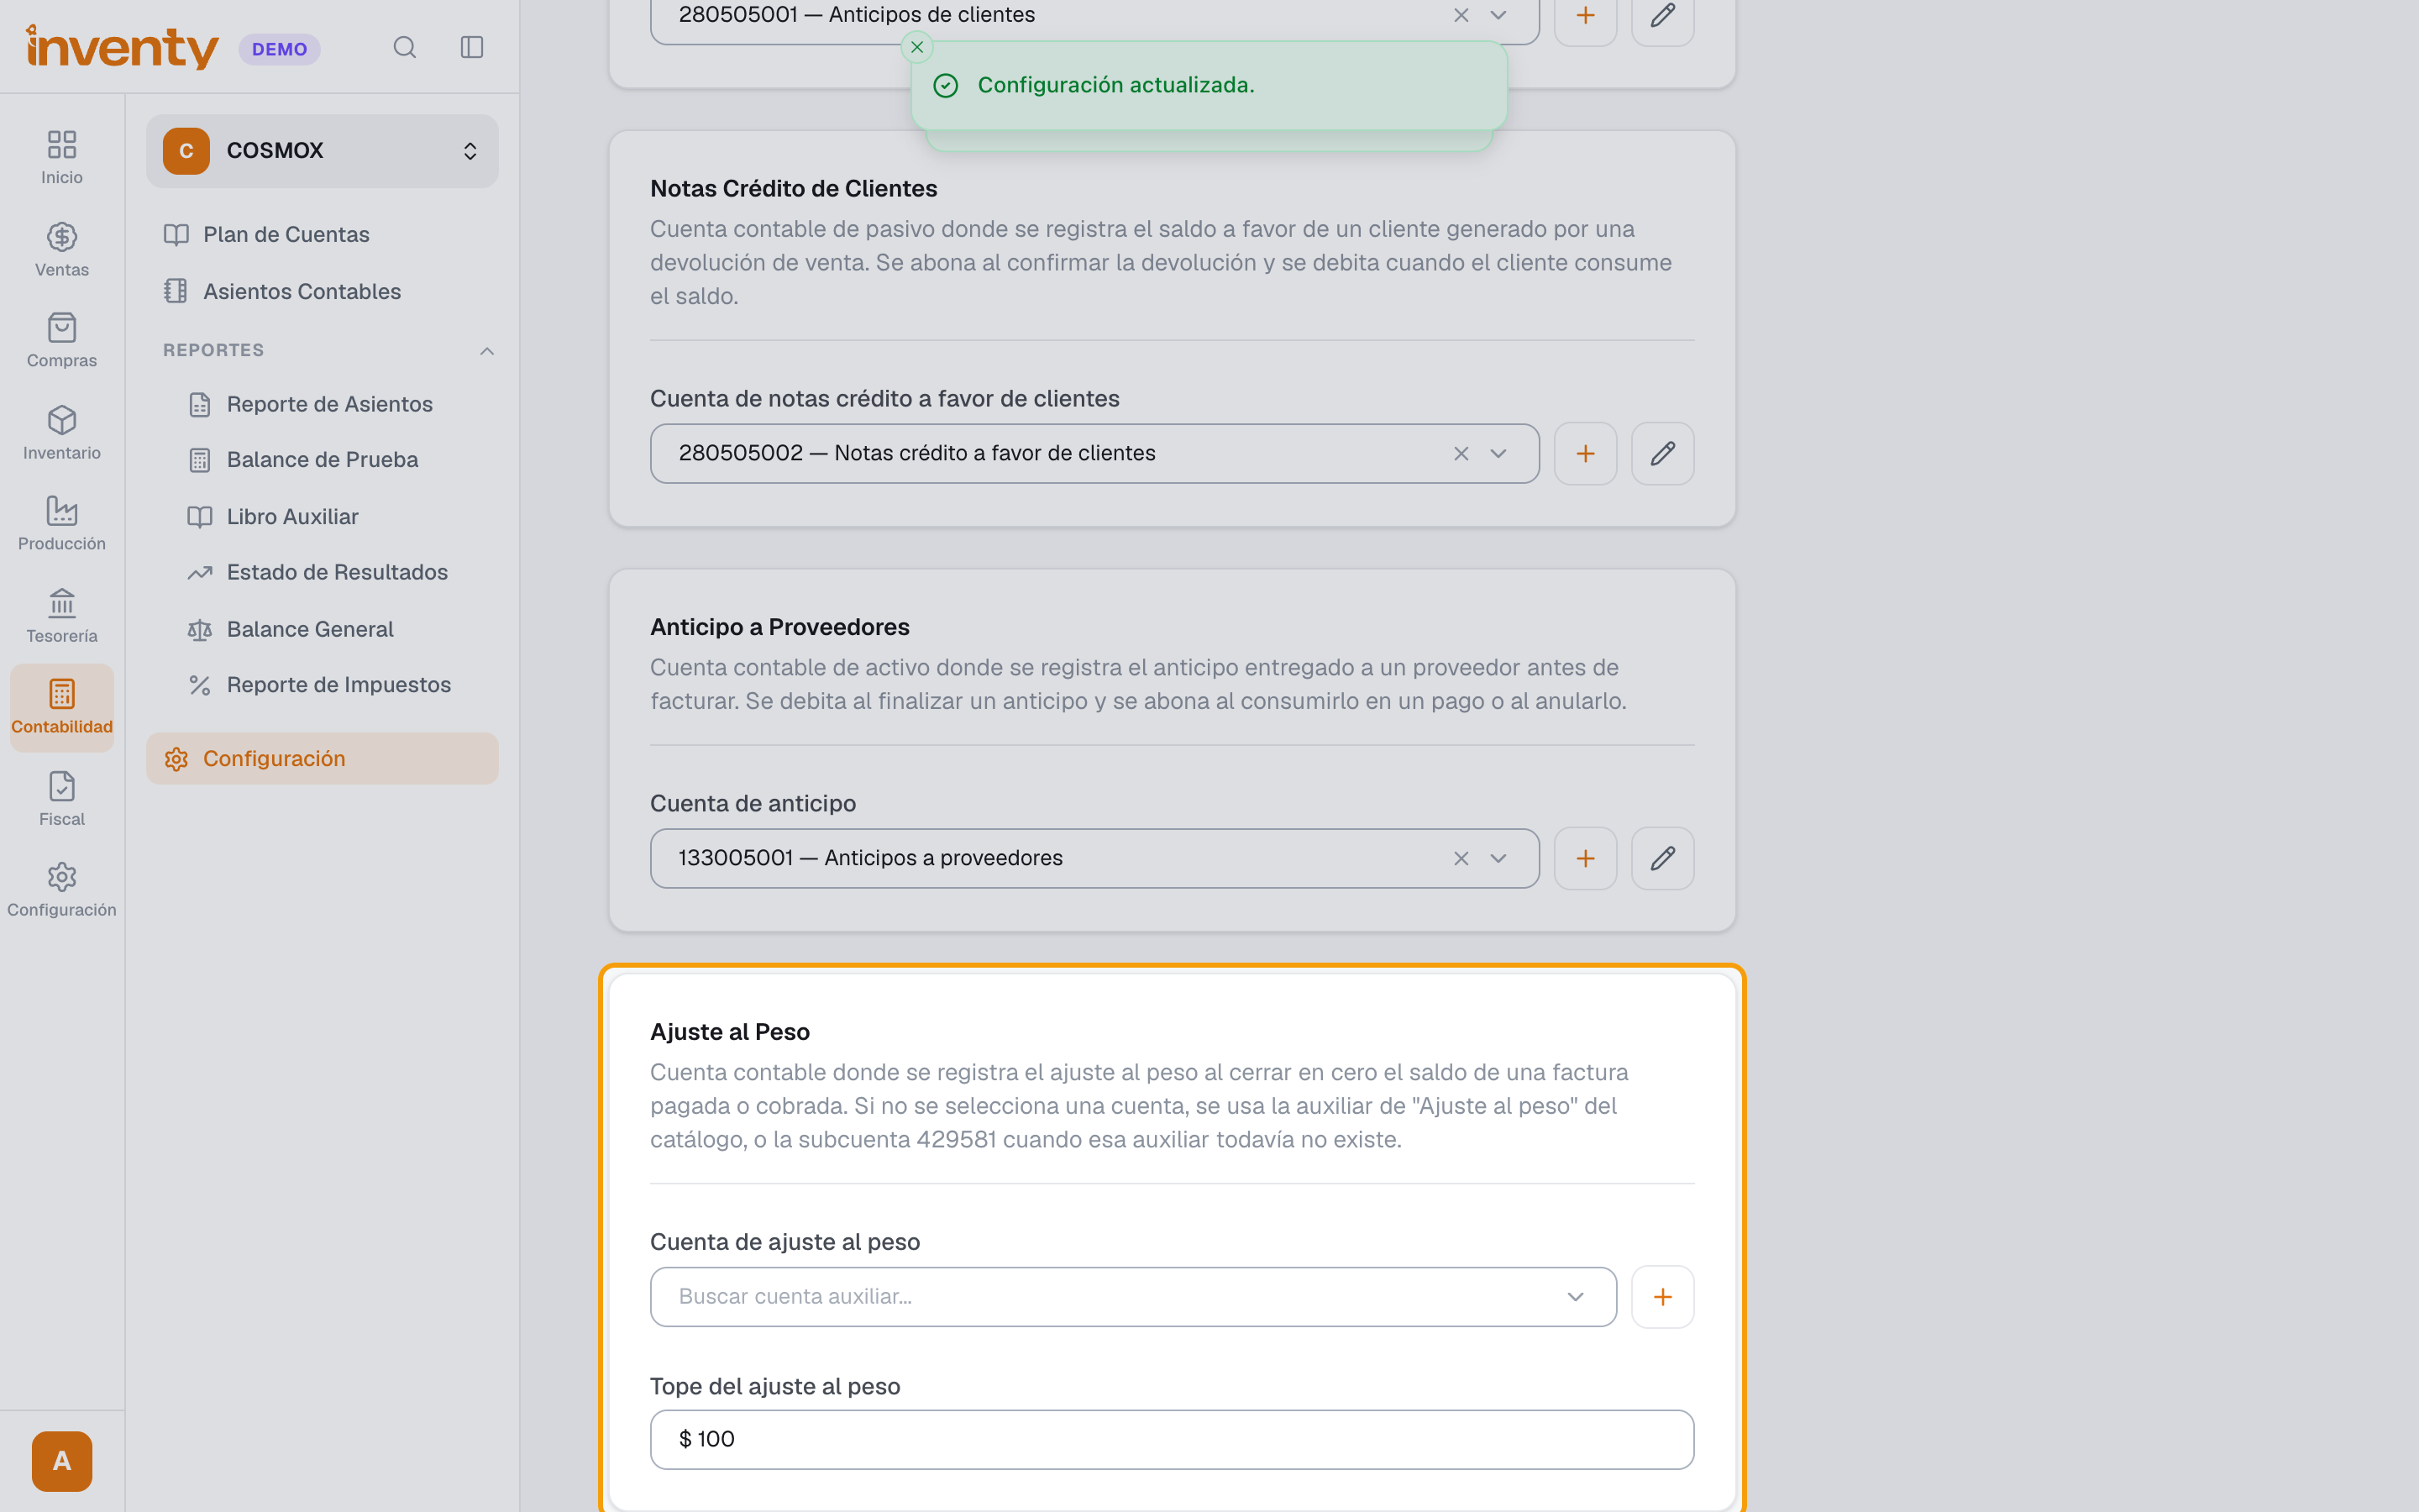
Task: Open the Ventas module
Action: pos(62,250)
